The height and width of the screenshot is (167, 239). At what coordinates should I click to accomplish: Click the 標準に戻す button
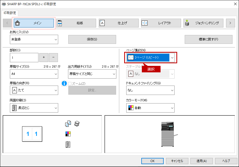(208, 39)
